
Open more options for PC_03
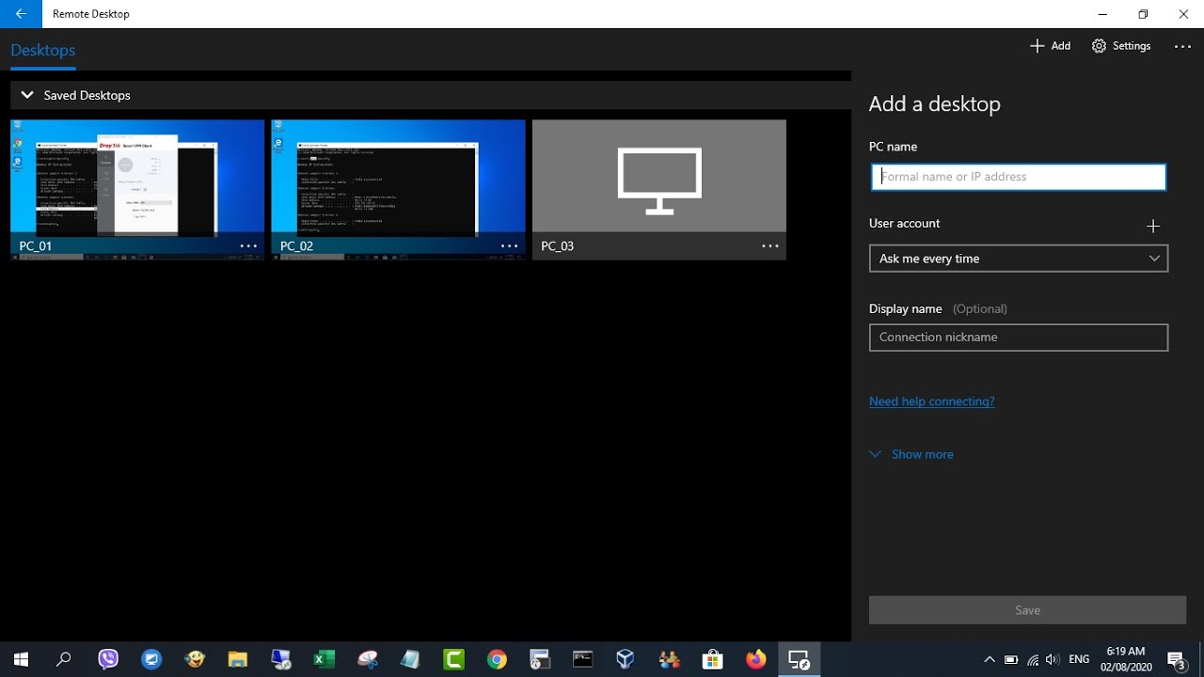(770, 246)
